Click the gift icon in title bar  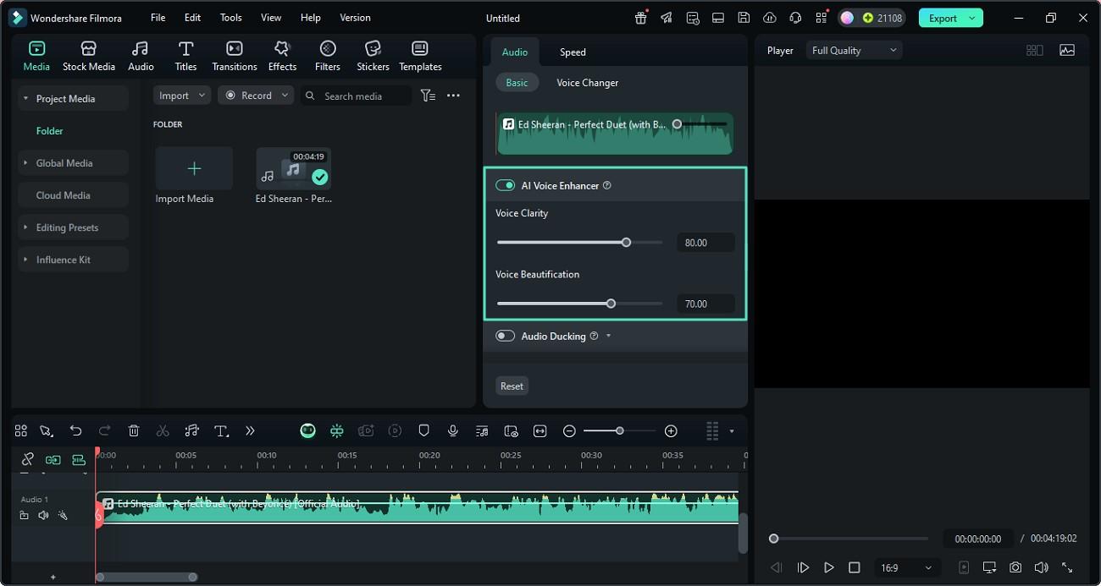[x=641, y=18]
